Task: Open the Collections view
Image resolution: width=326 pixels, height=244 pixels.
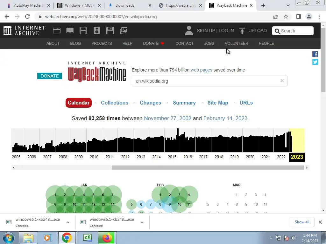Action: click(x=115, y=103)
